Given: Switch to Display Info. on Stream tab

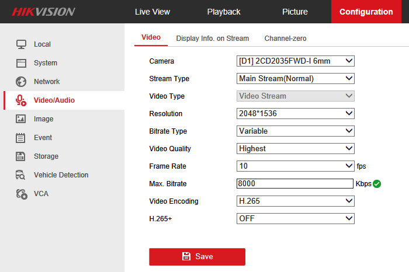Looking at the screenshot, I should 212,39.
